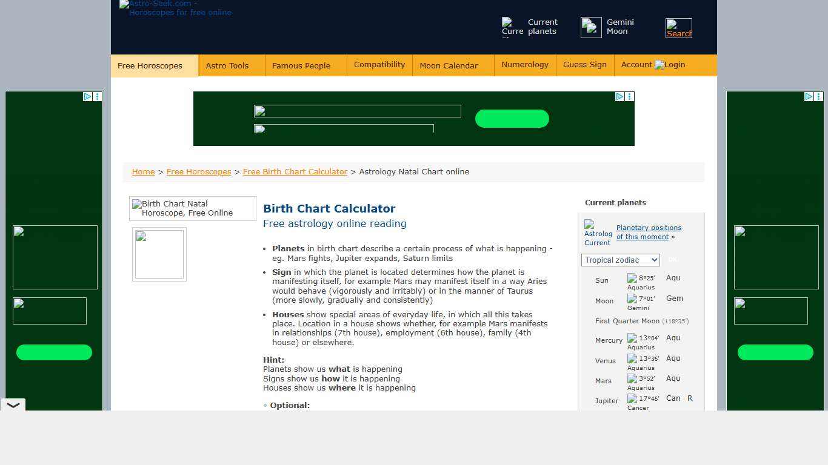The image size is (828, 465).
Task: Click the Free Birth Chart Calculator breadcrumb link
Action: (x=295, y=171)
